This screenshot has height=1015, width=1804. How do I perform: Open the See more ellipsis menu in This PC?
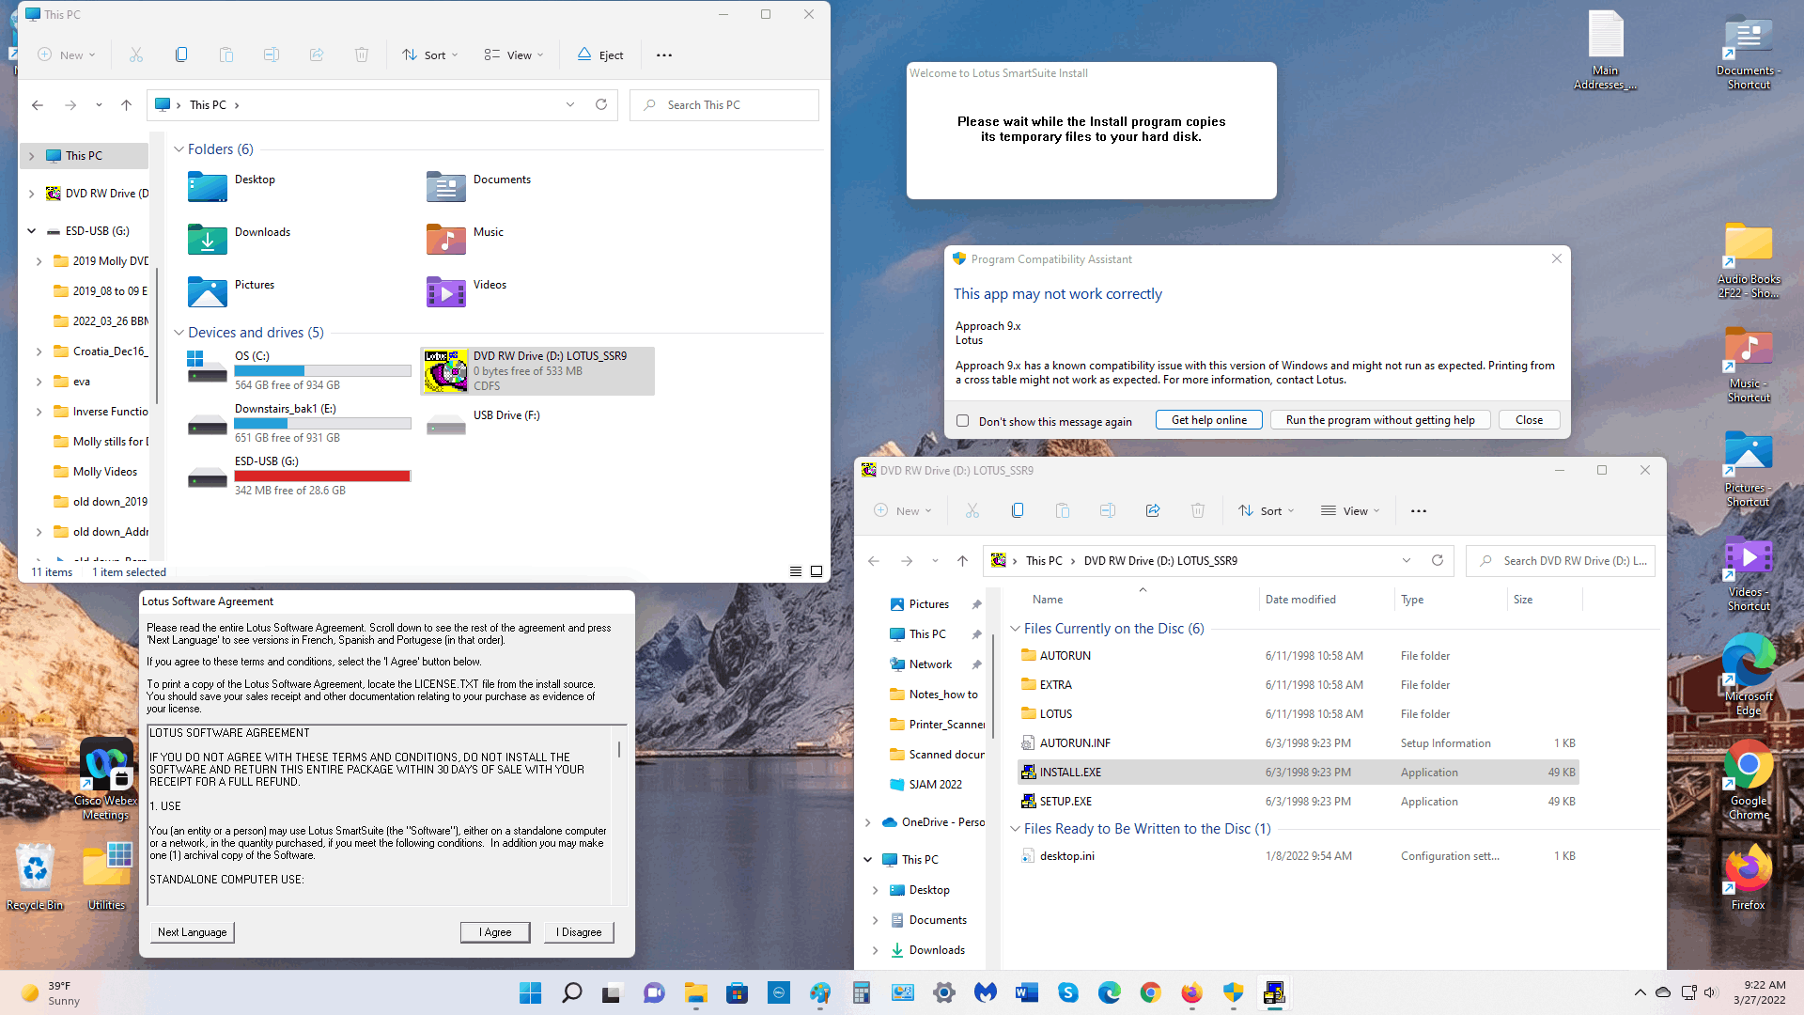(664, 55)
